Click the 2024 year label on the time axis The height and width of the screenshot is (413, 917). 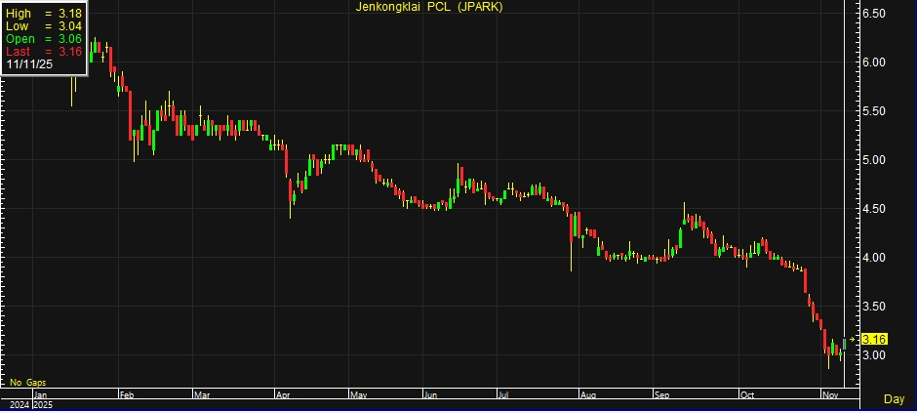coord(18,404)
